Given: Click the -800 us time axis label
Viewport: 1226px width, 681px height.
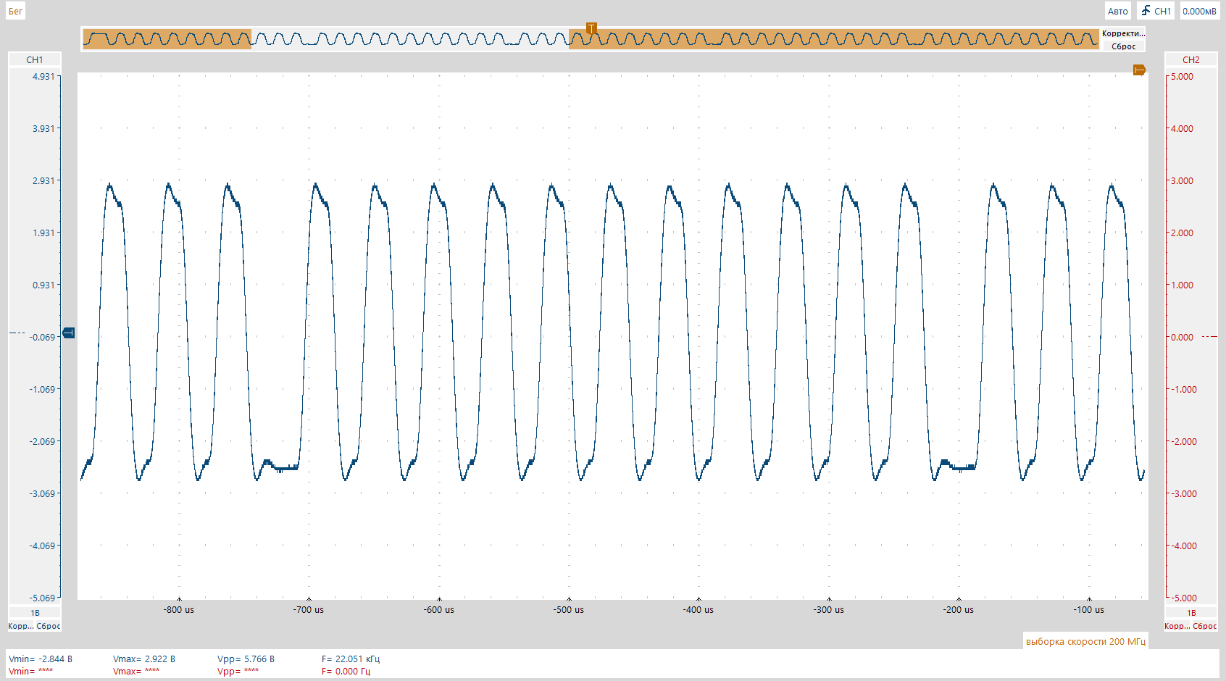Looking at the screenshot, I should [179, 609].
